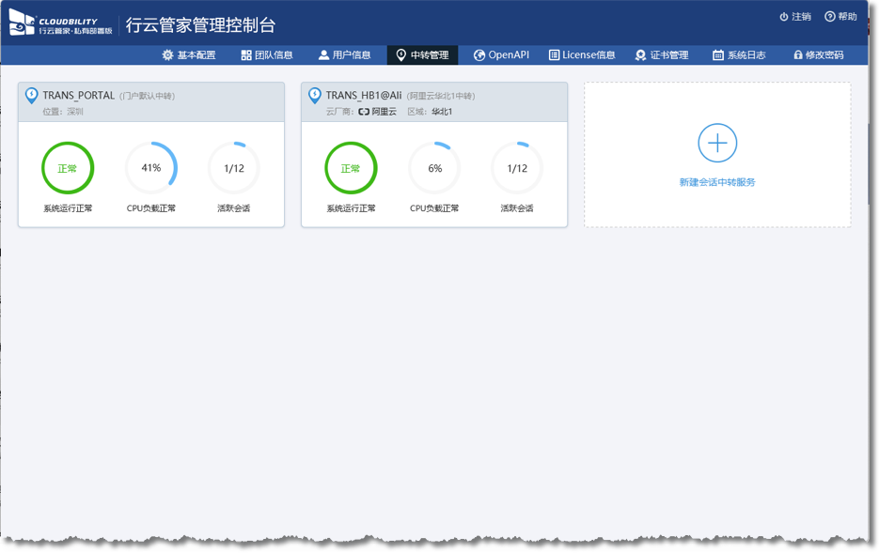Click the location pin icon beside TRANS_HB1@Ali
Image resolution: width=879 pixels, height=553 pixels.
pos(315,96)
